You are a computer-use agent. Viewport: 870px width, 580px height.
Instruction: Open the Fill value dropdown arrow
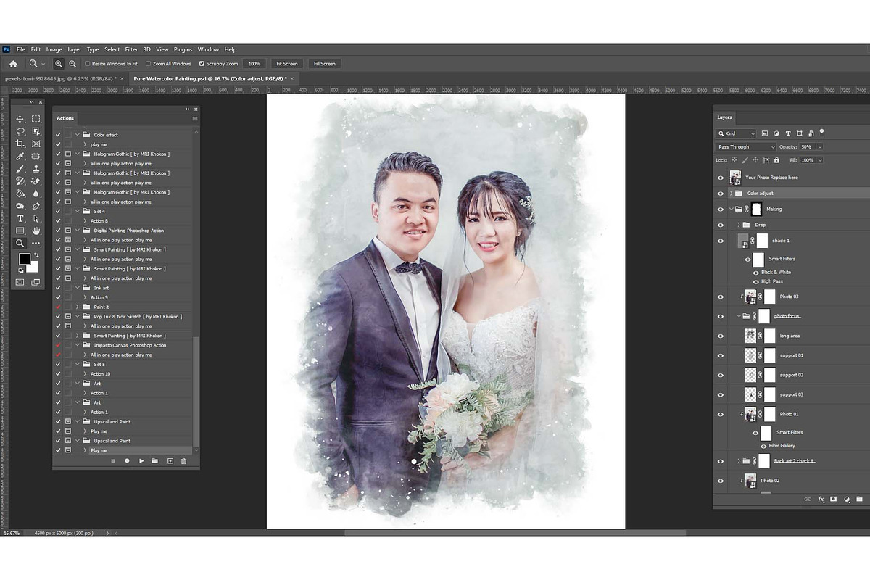(820, 159)
